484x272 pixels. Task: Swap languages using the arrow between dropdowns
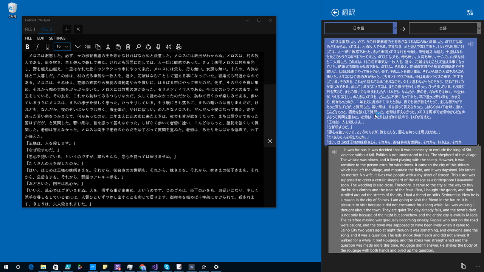[x=403, y=29]
